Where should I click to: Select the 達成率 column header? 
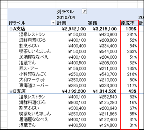(x=127, y=23)
